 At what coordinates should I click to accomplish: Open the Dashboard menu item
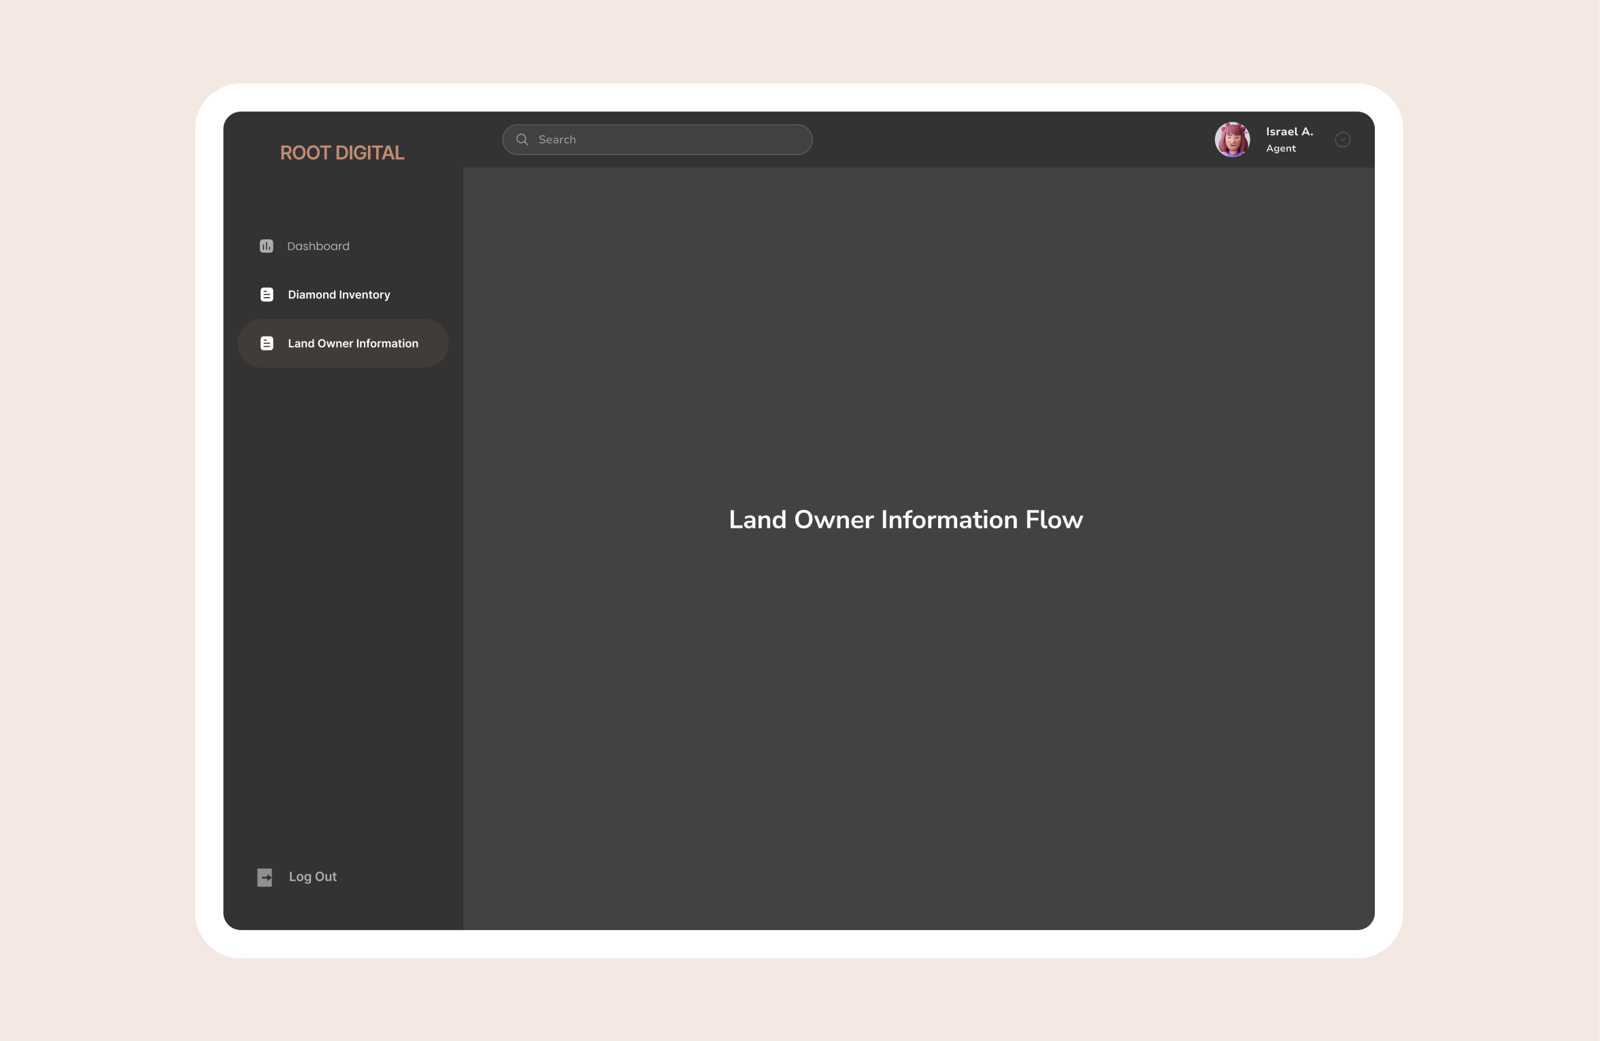pos(318,246)
